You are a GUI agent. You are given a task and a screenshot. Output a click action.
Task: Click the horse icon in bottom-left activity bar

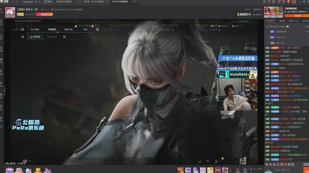click(47, 170)
